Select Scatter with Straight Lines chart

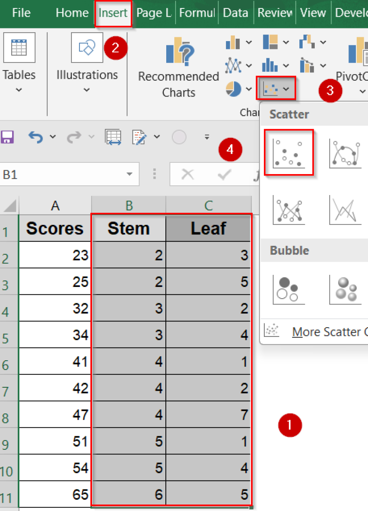345,210
